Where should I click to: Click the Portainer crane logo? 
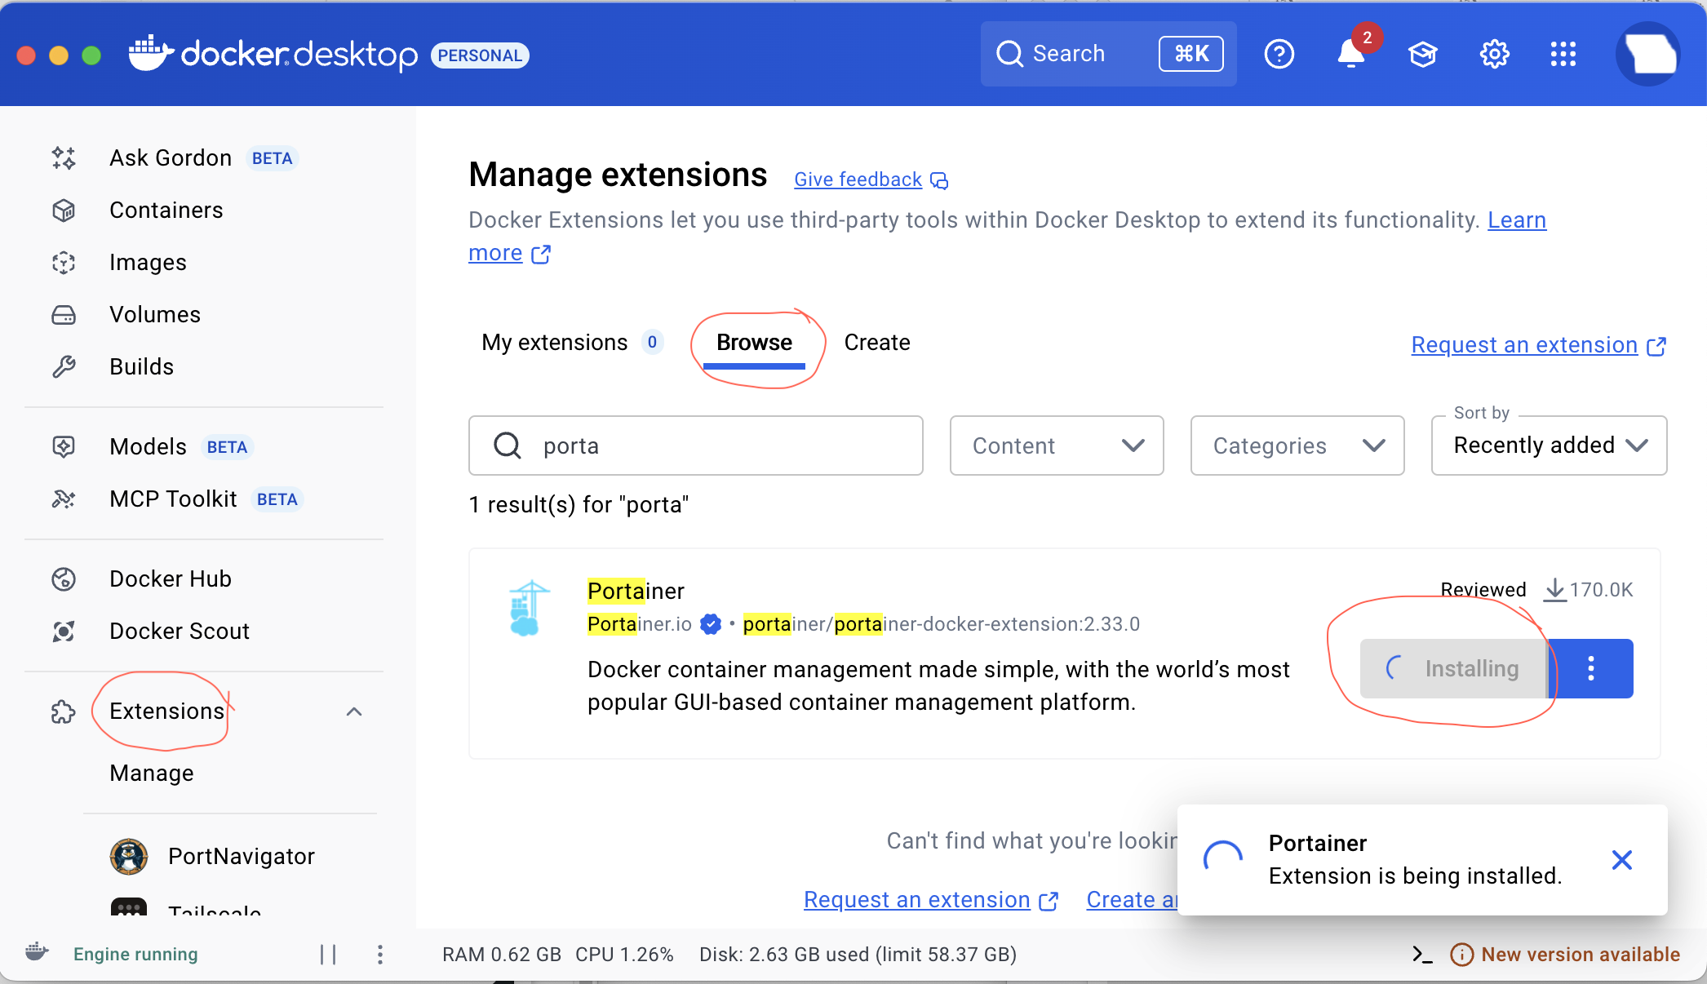528,607
